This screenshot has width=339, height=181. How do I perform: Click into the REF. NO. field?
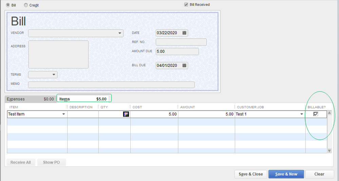(181, 42)
